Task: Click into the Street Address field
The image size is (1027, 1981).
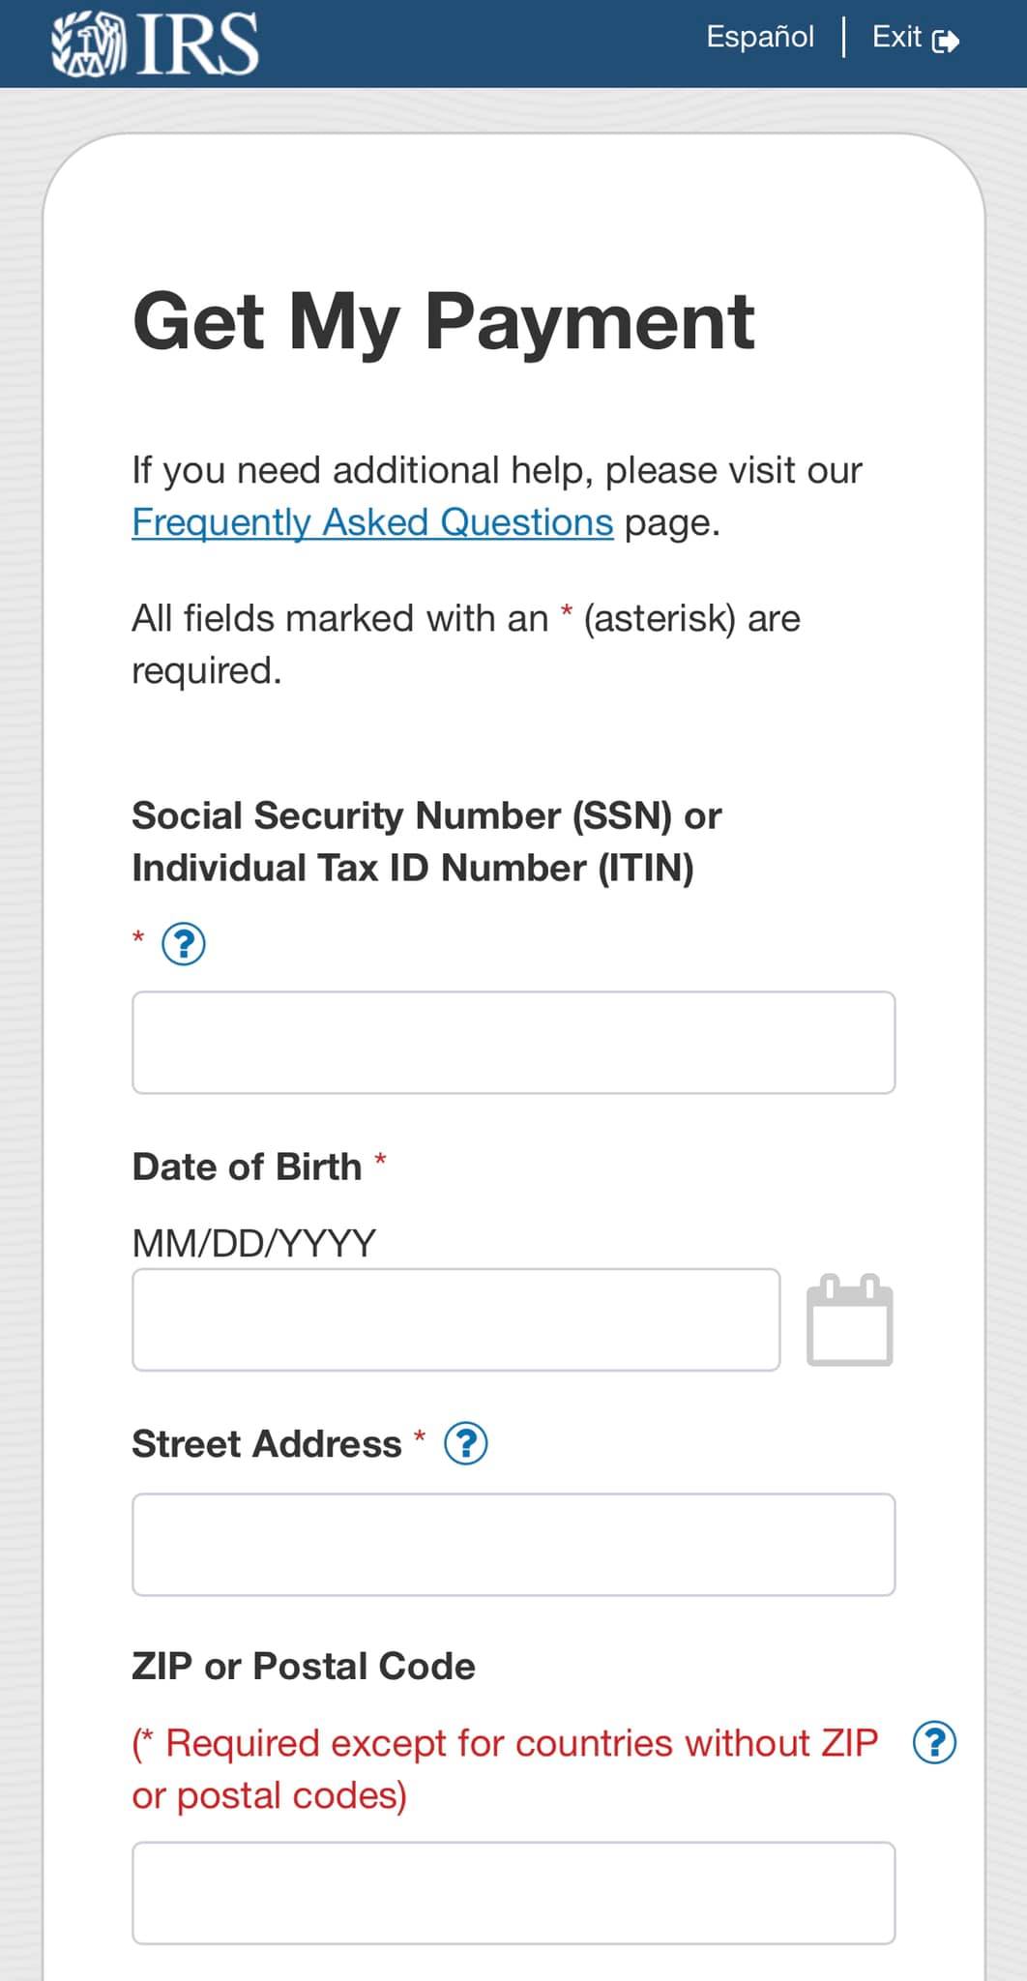Action: tap(513, 1545)
